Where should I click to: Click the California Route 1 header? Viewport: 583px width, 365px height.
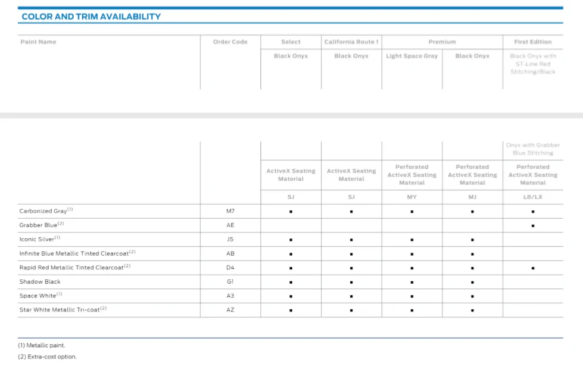[351, 42]
